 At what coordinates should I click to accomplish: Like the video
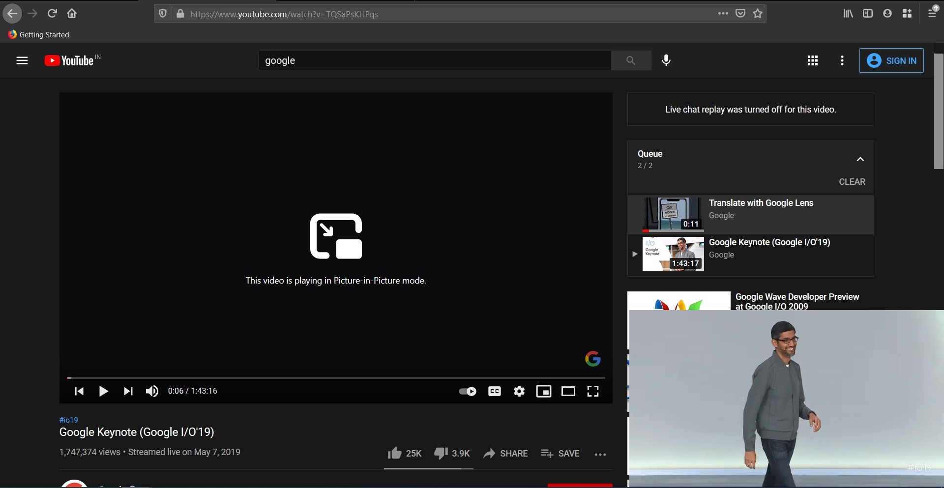[404, 453]
